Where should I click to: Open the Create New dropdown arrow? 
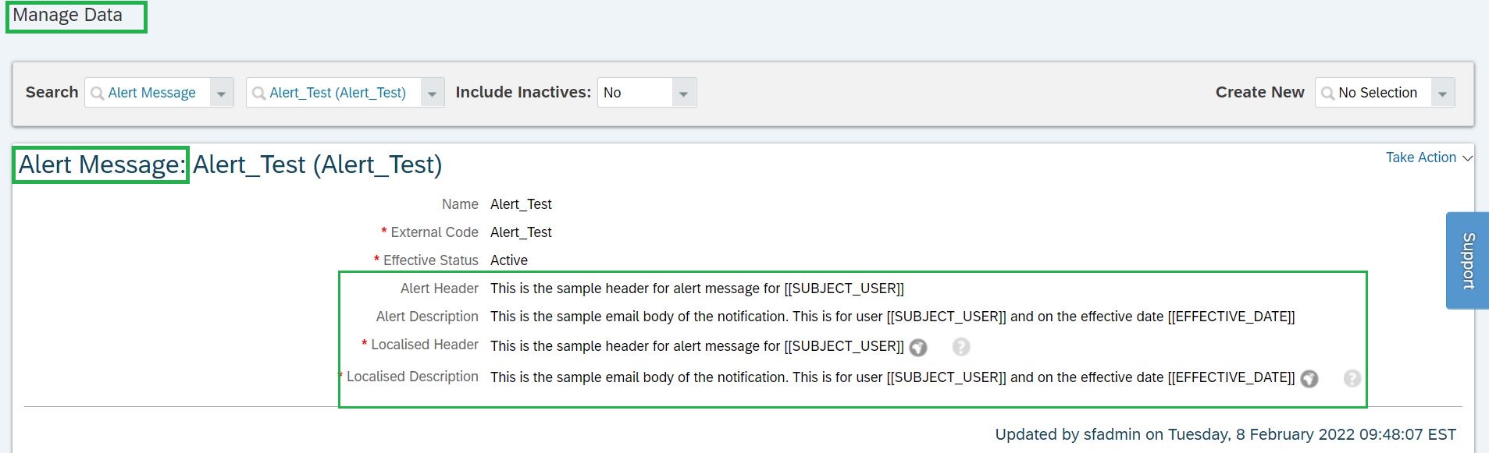1443,94
